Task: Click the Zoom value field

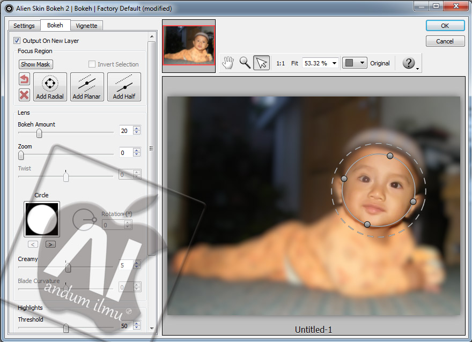Action: (126, 152)
